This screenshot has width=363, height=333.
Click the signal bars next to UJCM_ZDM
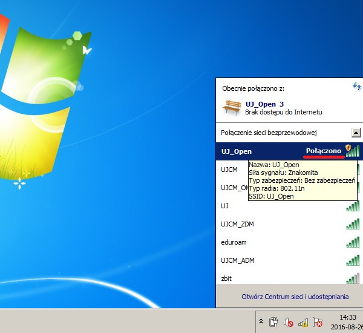(352, 224)
